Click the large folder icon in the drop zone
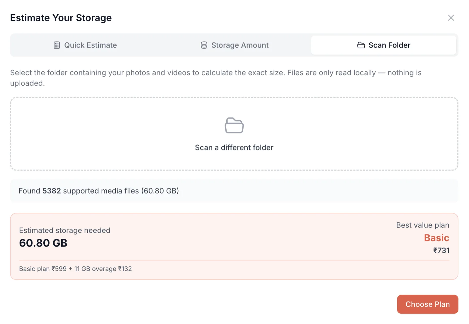 pos(234,126)
